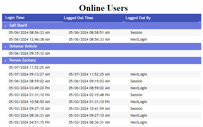Click the Online Users page title
The image size is (203, 127).
tap(103, 8)
